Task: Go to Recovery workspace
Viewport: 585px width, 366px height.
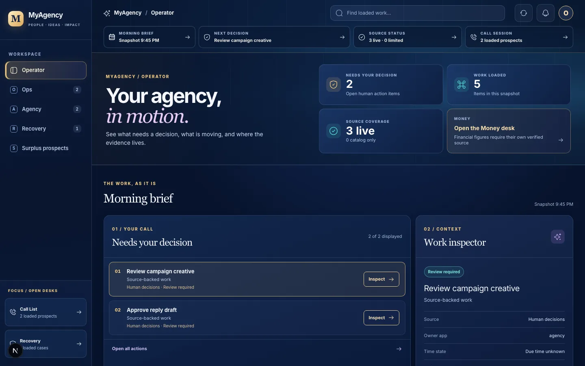Action: click(x=45, y=129)
